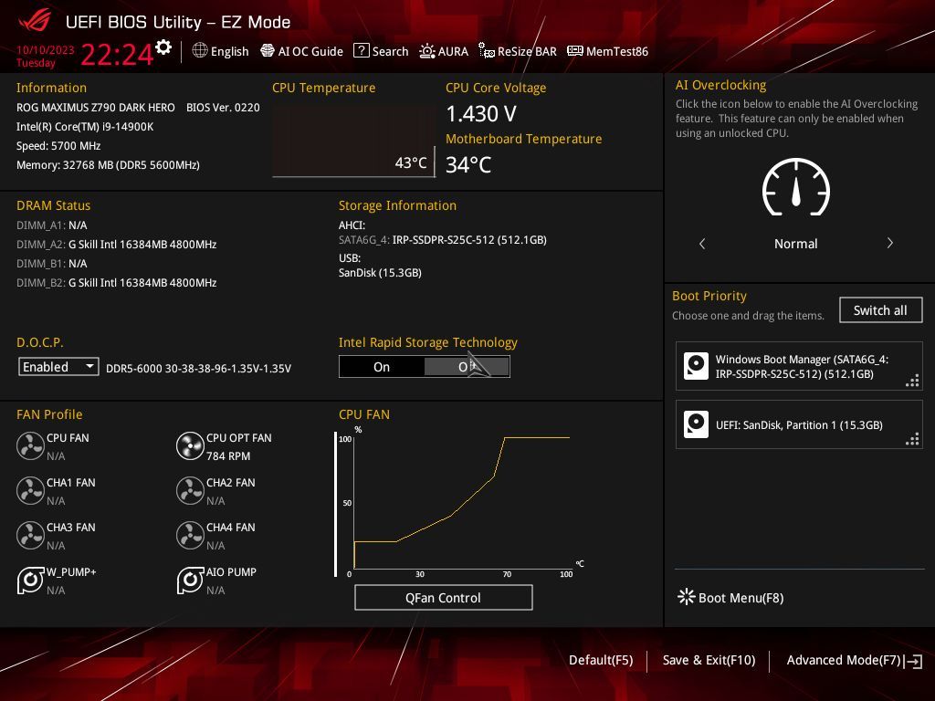Image resolution: width=935 pixels, height=701 pixels.
Task: Click the CHA1 FAN icon
Action: 30,490
